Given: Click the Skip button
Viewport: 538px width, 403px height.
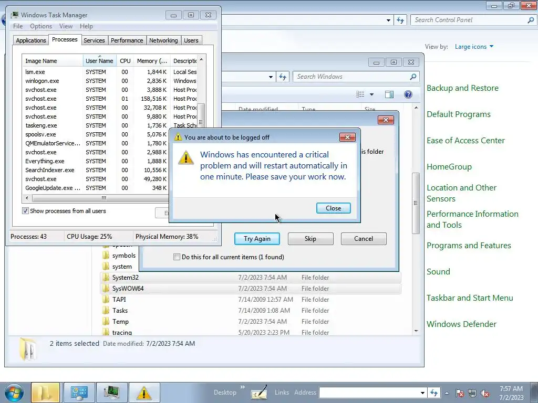Looking at the screenshot, I should click(x=311, y=239).
